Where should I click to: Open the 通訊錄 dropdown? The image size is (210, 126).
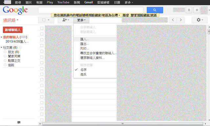(x=11, y=20)
